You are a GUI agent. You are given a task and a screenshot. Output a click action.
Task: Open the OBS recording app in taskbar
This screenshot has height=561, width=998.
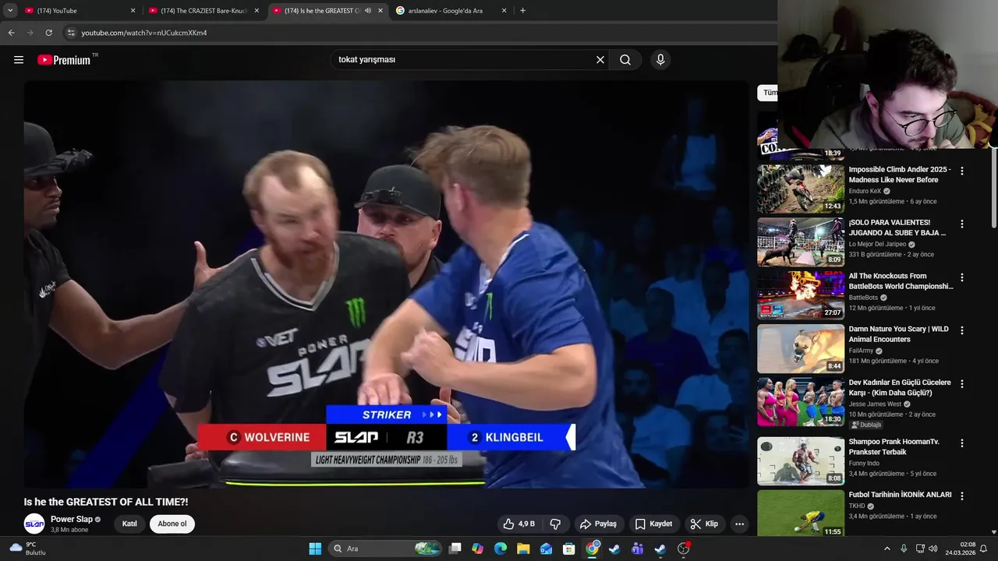point(683,549)
